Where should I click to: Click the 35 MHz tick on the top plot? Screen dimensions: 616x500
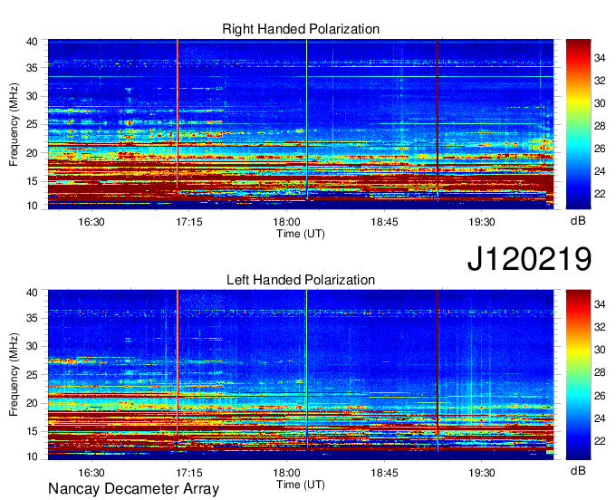32,68
